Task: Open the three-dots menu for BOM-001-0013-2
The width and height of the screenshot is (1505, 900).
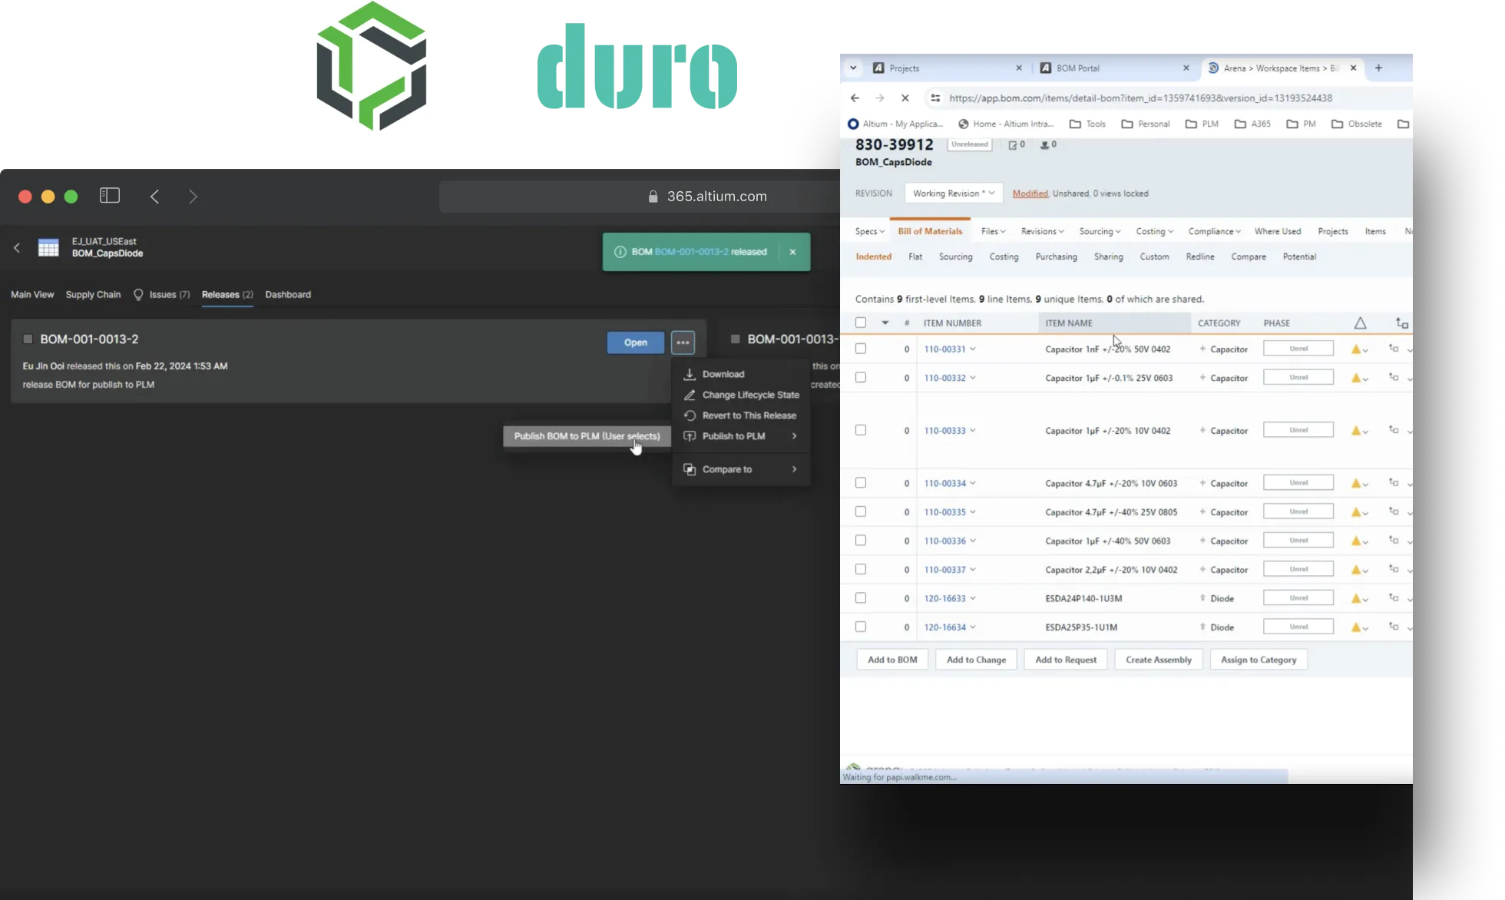Action: coord(683,342)
